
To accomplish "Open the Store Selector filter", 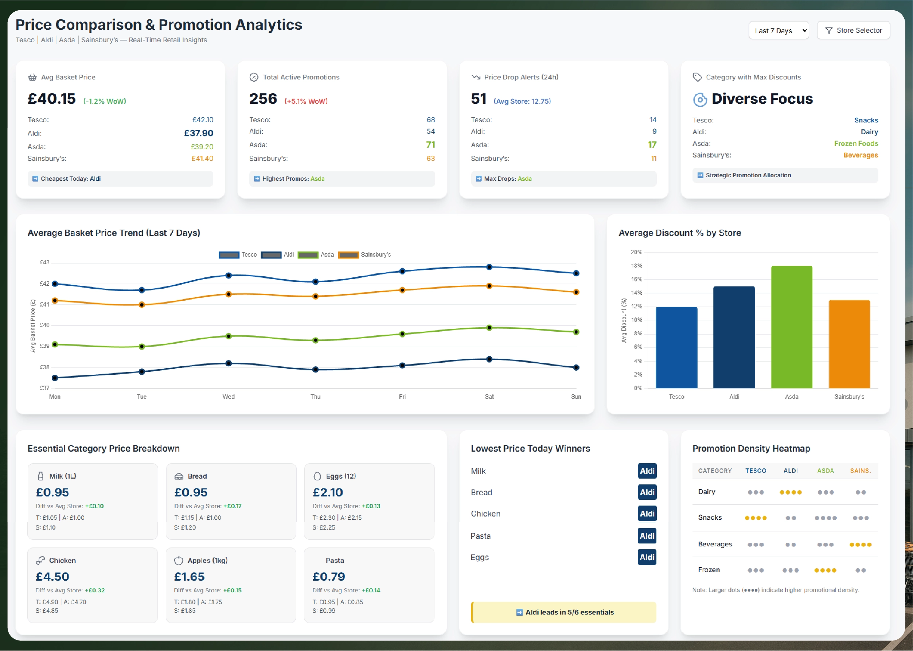I will [x=853, y=31].
